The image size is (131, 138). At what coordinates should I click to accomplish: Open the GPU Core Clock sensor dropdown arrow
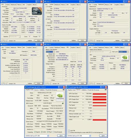point(83,94)
